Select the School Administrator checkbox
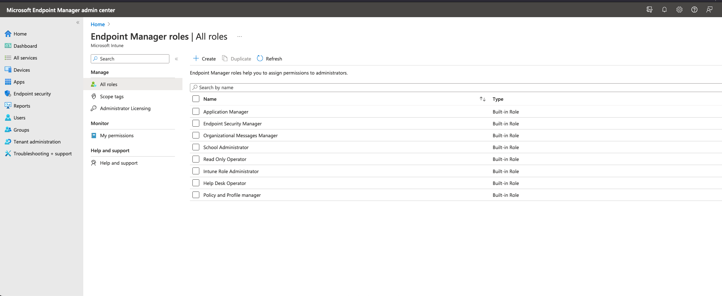The height and width of the screenshot is (296, 722). pos(196,147)
